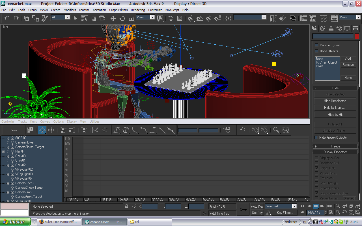The image size is (362, 226).
Task: Open the Motion command panel
Action: [x=339, y=28]
